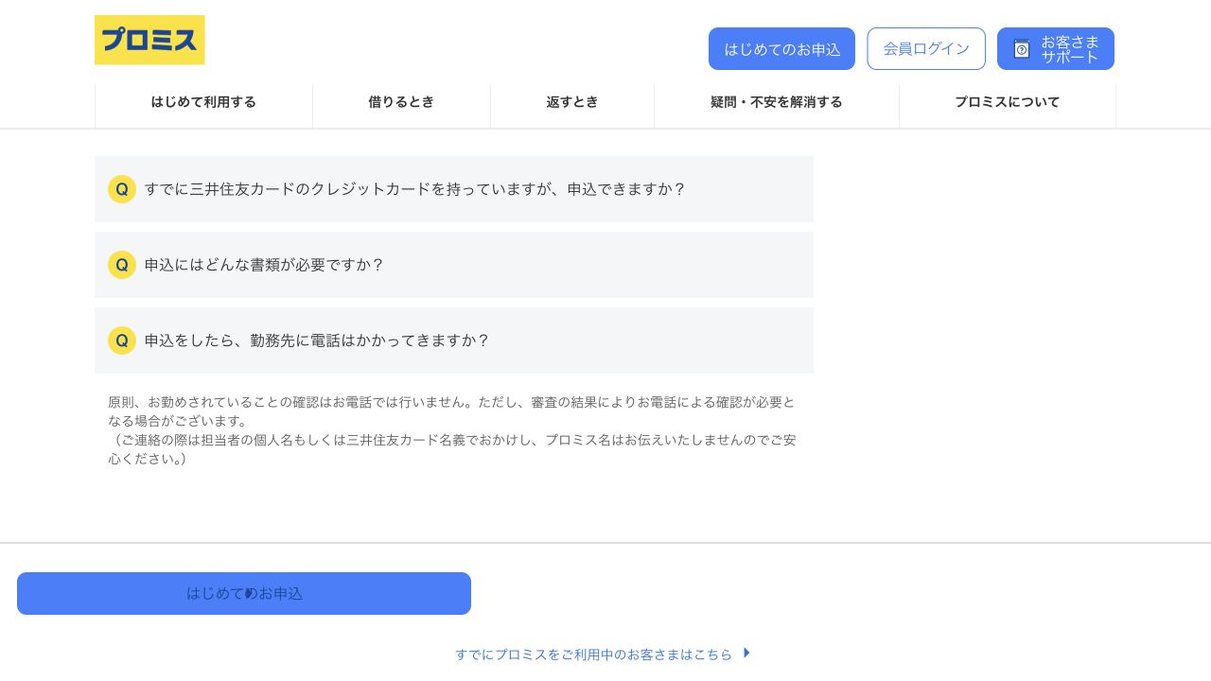
Task: Click the support icon in お客さまサポート
Action: [1022, 48]
